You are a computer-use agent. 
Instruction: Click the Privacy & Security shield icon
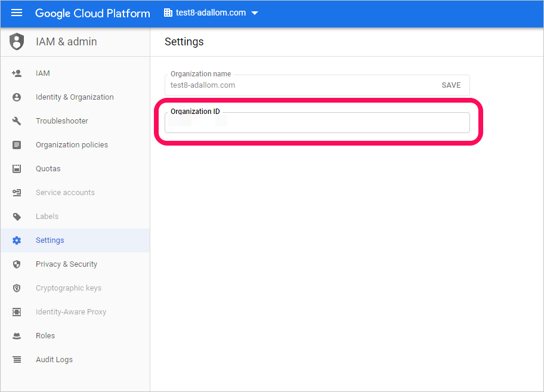coord(17,264)
